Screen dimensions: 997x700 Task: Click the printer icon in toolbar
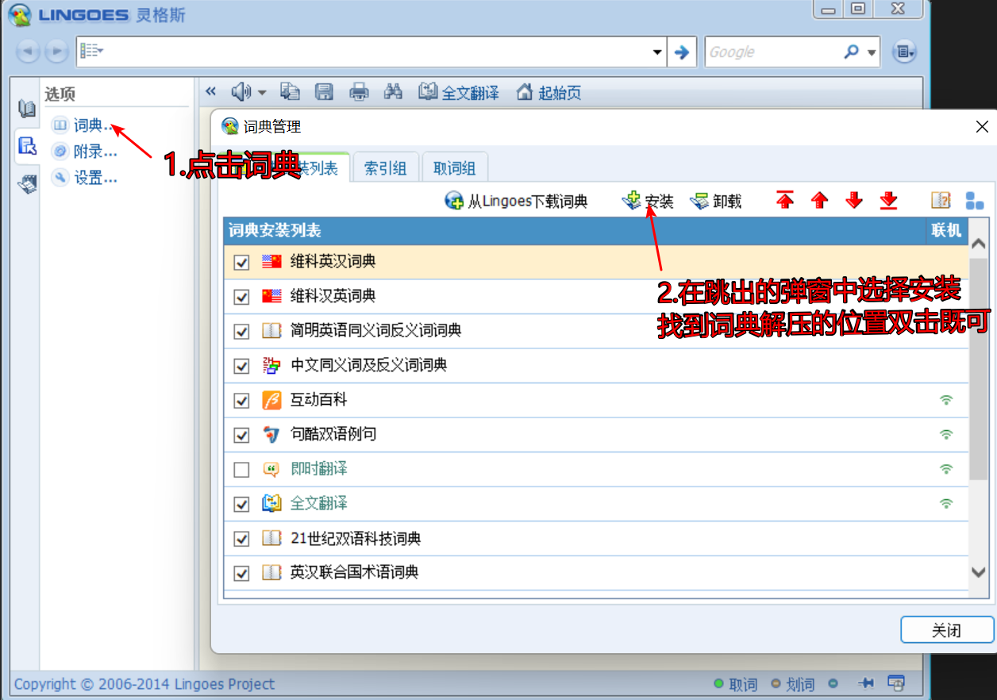click(x=360, y=92)
